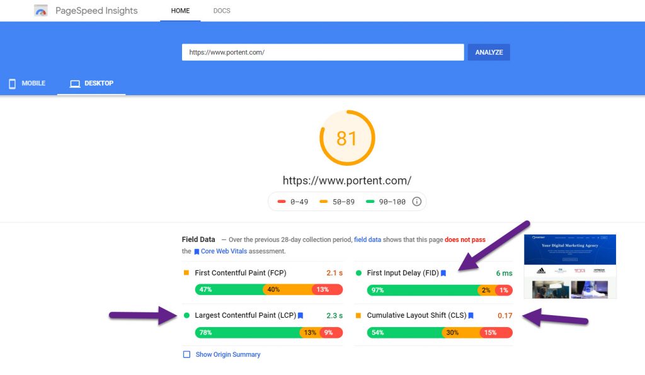Click the LCP bar's 78% green segment

point(248,333)
